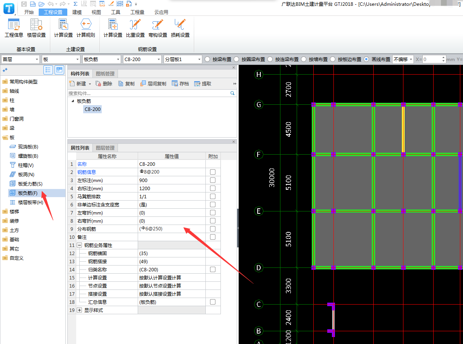Click the redo arrow icon
Viewport: 463px width, 344px height.
click(x=63, y=4)
